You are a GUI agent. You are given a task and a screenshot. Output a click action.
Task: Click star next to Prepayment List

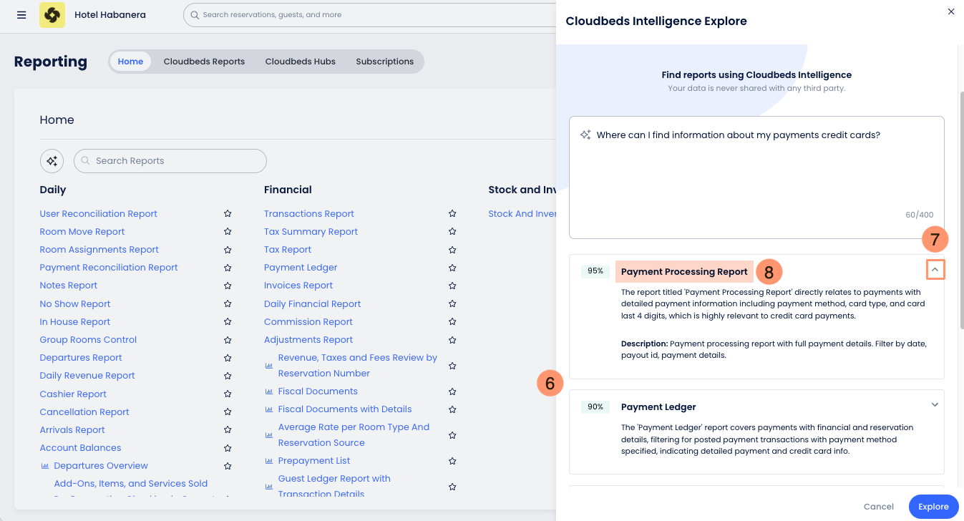click(452, 461)
